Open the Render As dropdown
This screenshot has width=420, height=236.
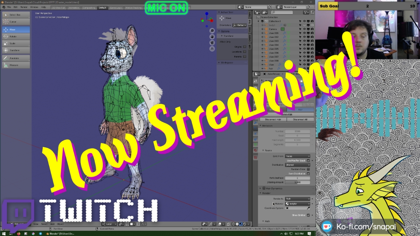coord(297,199)
